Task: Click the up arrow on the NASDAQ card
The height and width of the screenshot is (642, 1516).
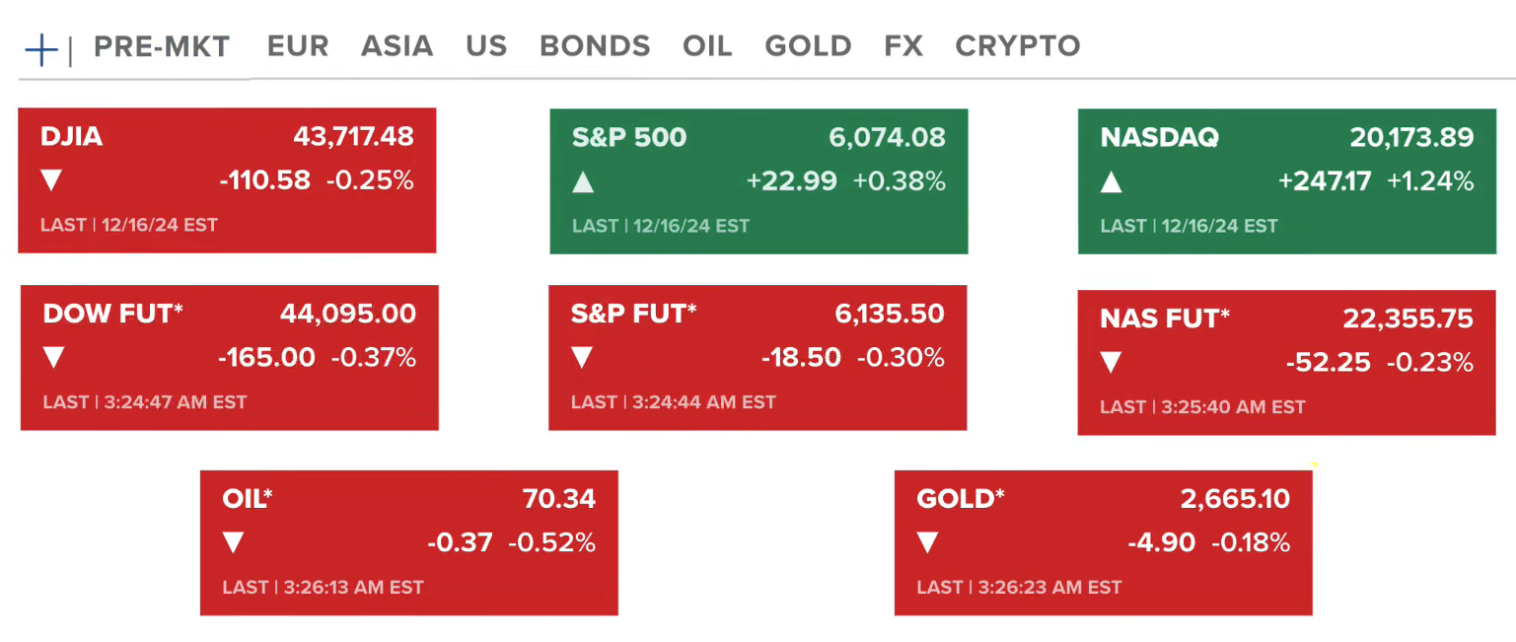Action: [1113, 180]
